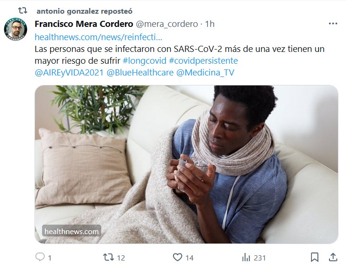
Task: Visit the @AIREyVIDA2021 mention
Action: coord(69,73)
